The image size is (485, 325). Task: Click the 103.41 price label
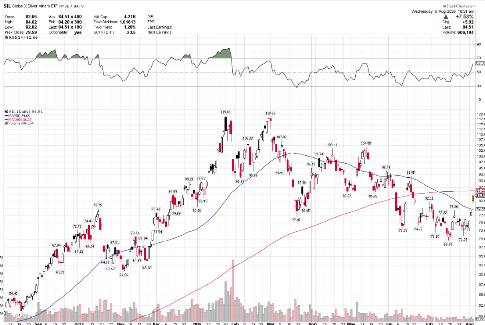pyautogui.click(x=332, y=145)
